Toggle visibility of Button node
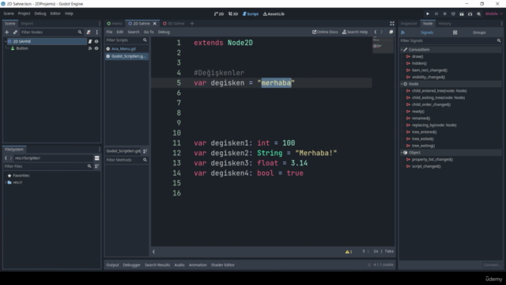The image size is (506, 285). tap(96, 48)
